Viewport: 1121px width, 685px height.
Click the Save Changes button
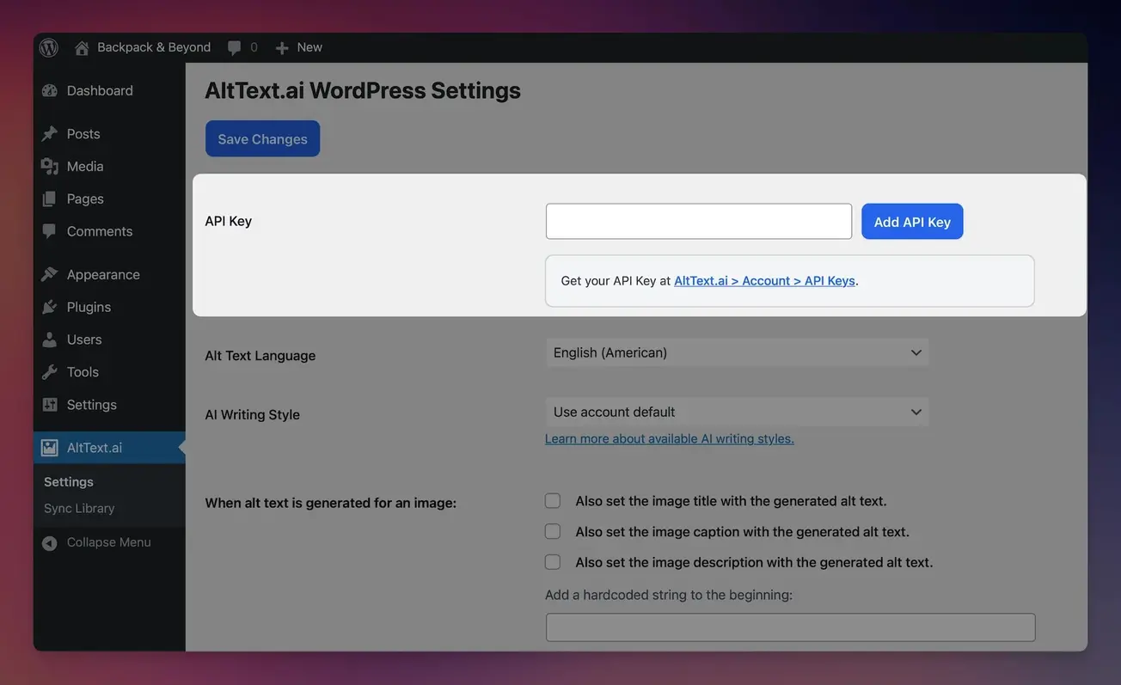(262, 138)
